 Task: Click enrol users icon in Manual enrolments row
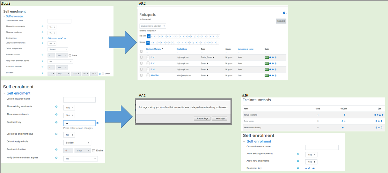coord(380,115)
